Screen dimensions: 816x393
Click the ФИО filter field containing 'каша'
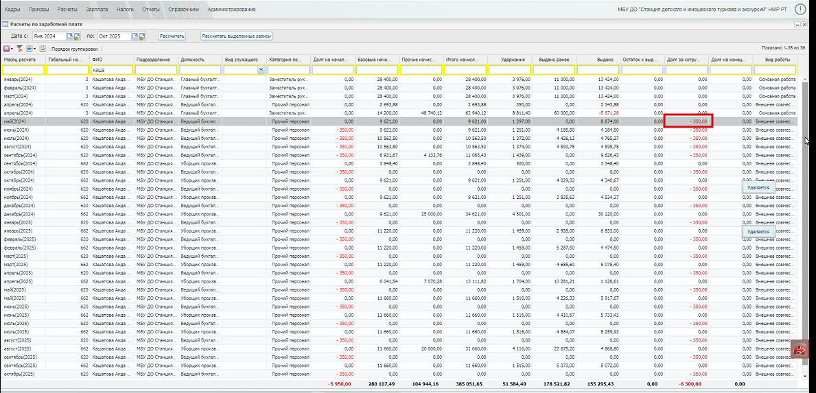(112, 70)
